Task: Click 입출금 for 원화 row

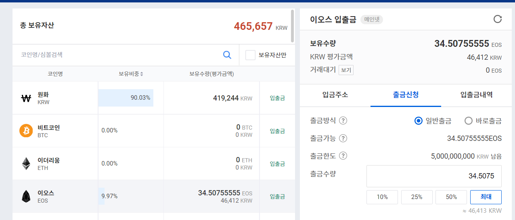Action: click(277, 98)
